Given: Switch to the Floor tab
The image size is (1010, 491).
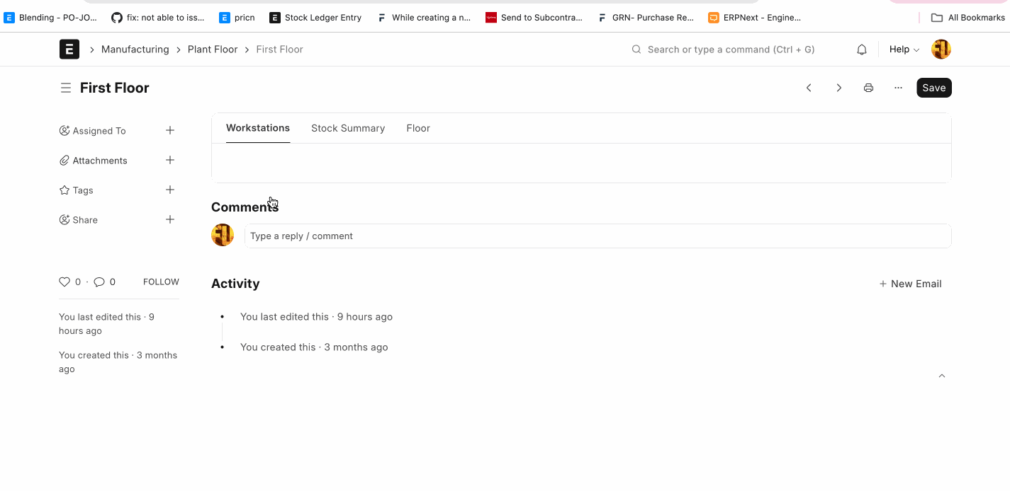Looking at the screenshot, I should [418, 128].
